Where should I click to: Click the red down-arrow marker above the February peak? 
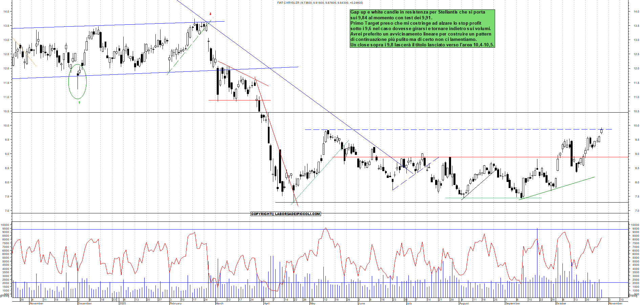click(210, 14)
